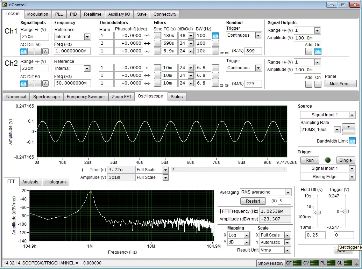
Task: Open Ch2 Trigger Continuous dropdown
Action: [x=258, y=68]
